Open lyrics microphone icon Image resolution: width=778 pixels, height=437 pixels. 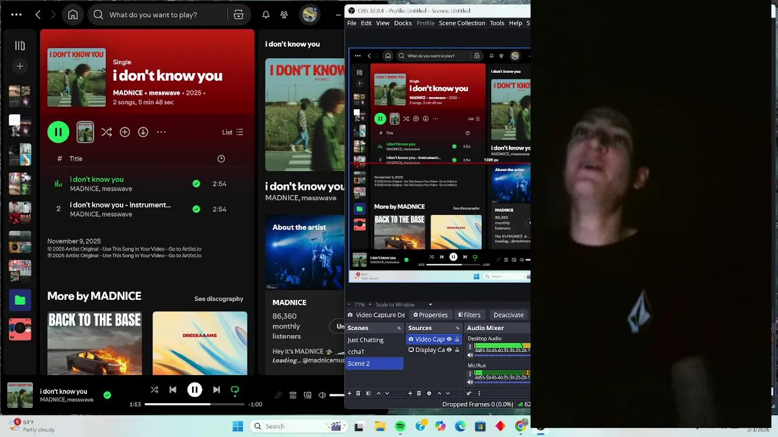tap(278, 395)
